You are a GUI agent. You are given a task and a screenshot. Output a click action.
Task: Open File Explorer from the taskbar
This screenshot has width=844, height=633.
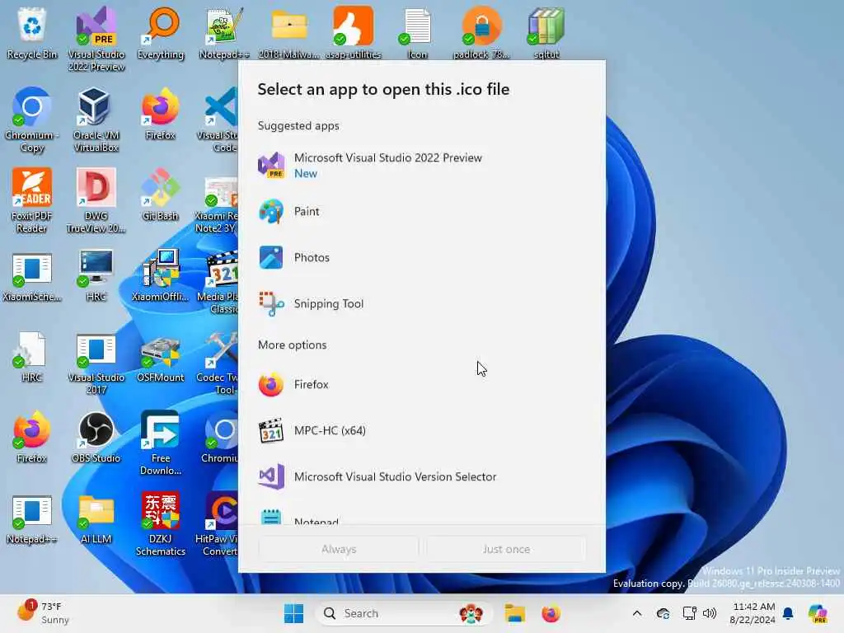coord(514,613)
